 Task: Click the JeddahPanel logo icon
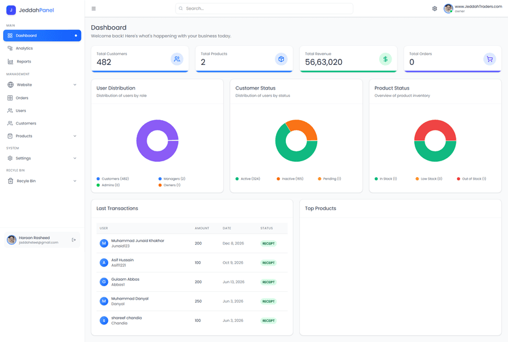[x=11, y=10]
